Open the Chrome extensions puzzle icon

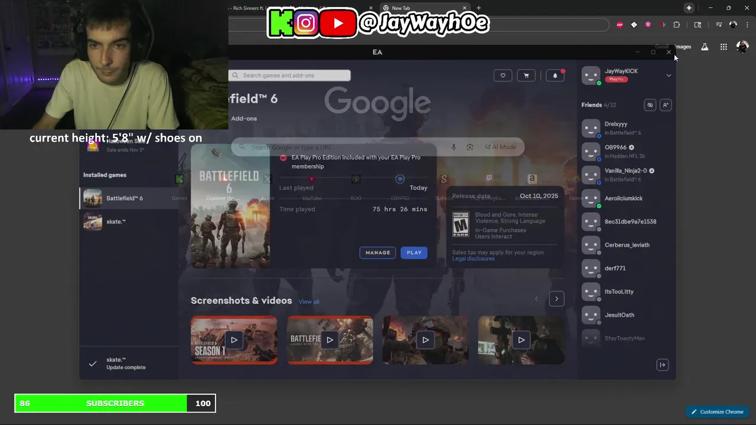coord(676,25)
